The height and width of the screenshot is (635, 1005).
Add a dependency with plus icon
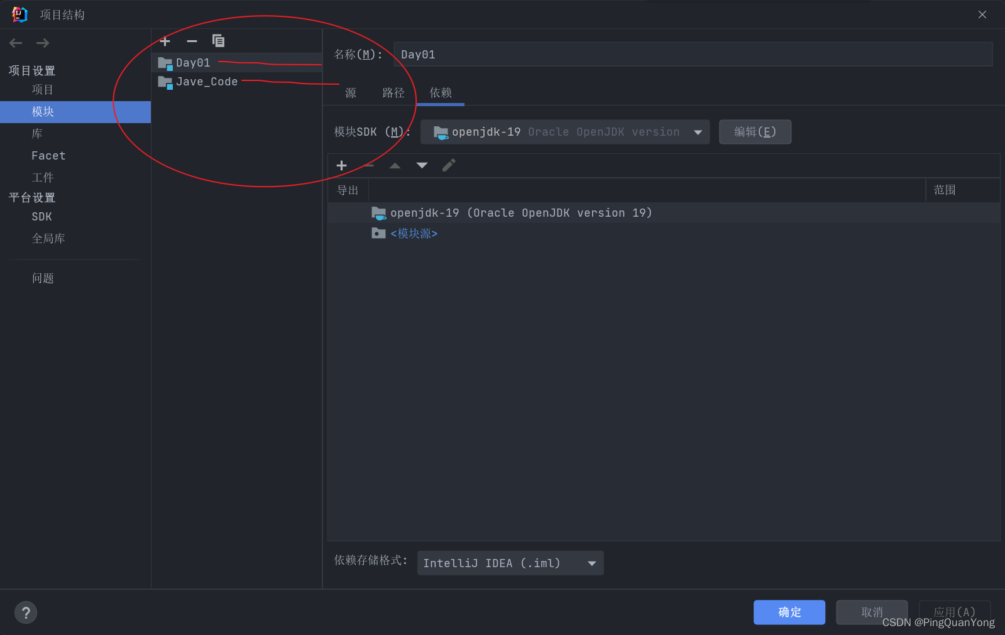point(341,165)
